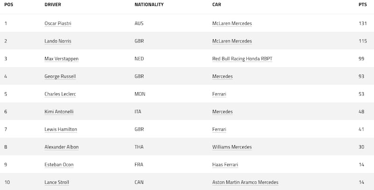Screen dimensions: 374x190
Task: Open Oscar Piastri driver link
Action: click(58, 23)
